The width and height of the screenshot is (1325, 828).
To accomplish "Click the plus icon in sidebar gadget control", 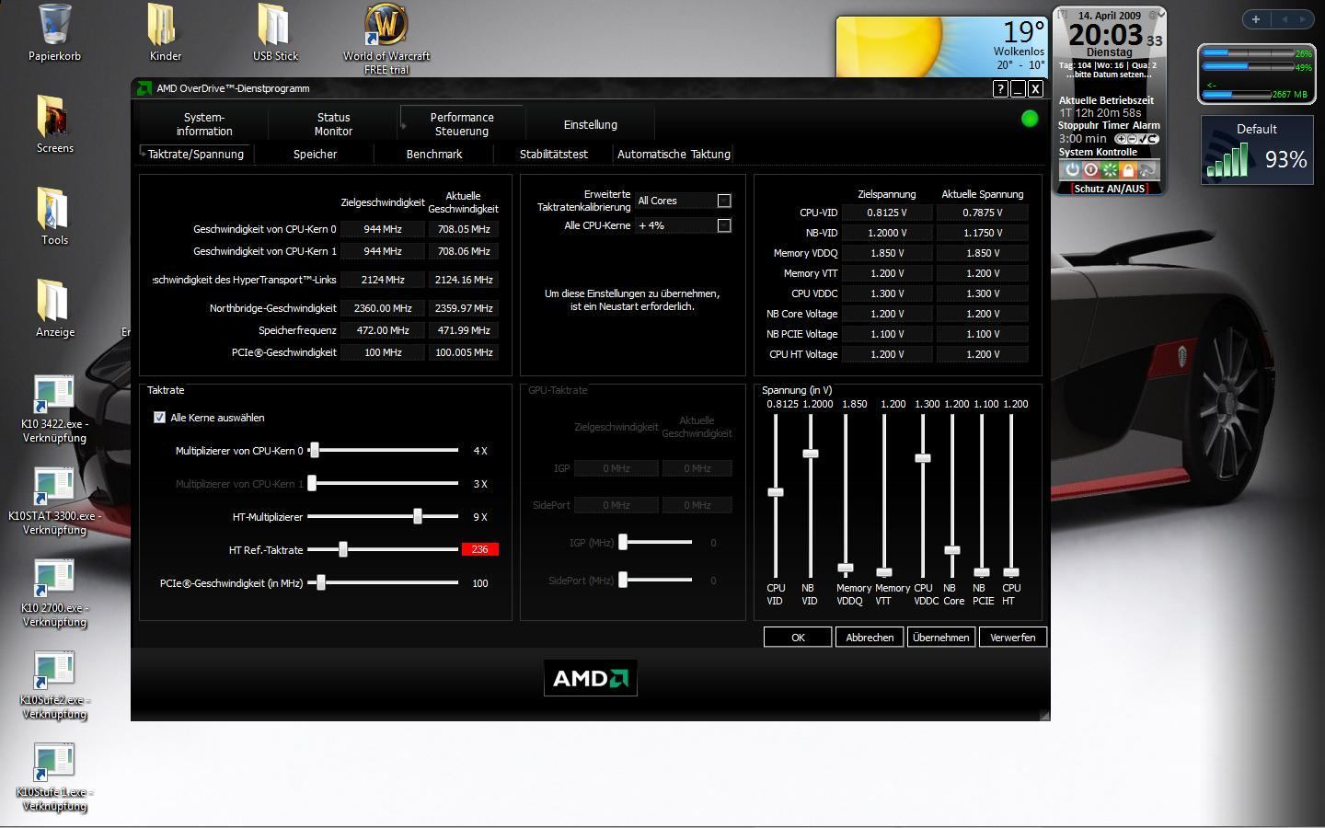I will click(1256, 19).
